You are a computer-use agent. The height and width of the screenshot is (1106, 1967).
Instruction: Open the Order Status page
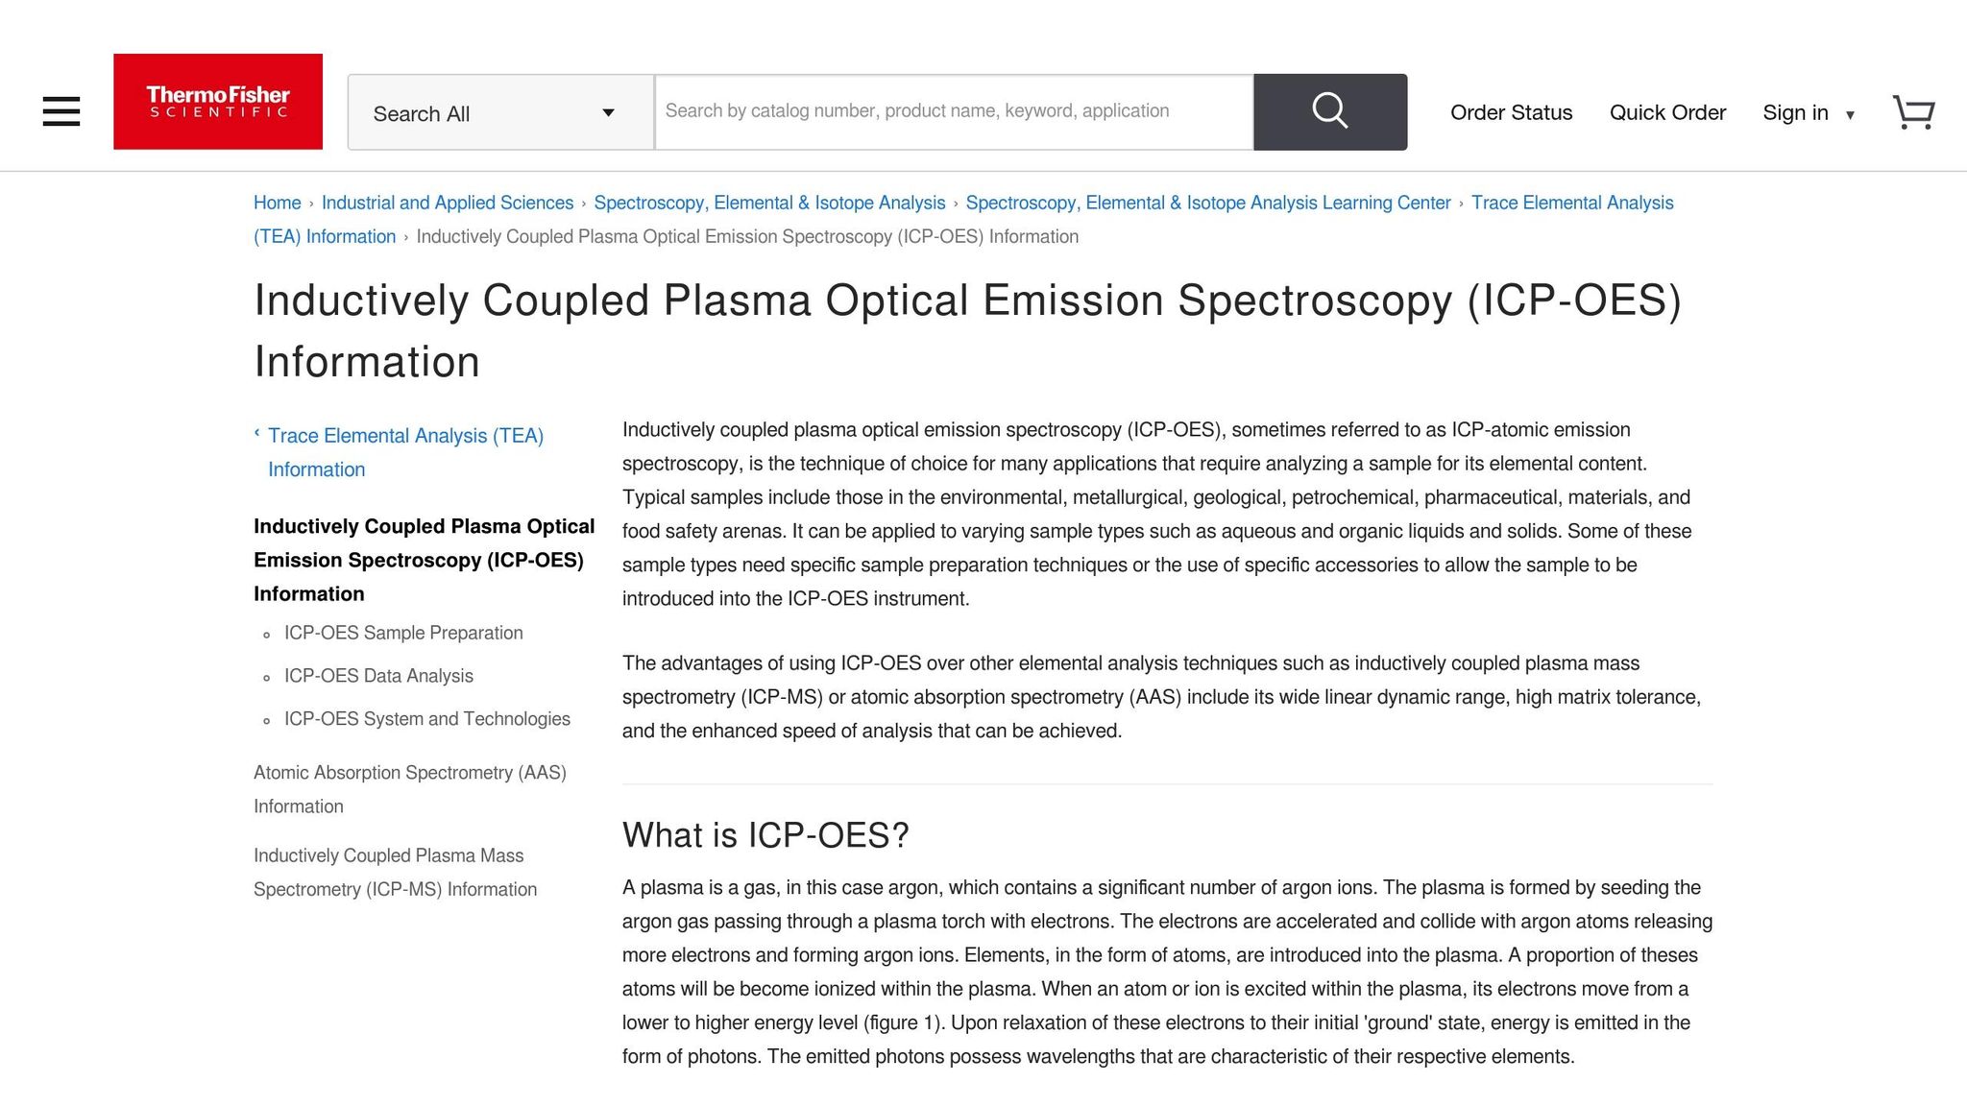pos(1511,113)
